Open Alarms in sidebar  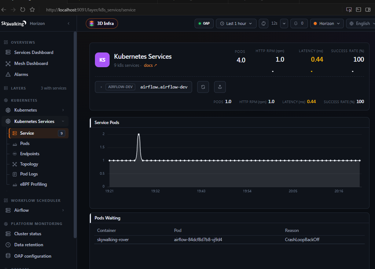coord(21,74)
